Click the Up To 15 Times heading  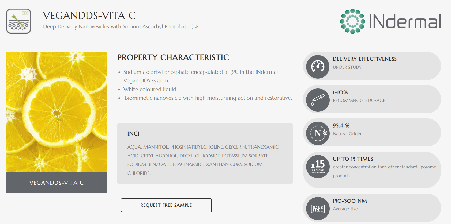click(x=353, y=159)
